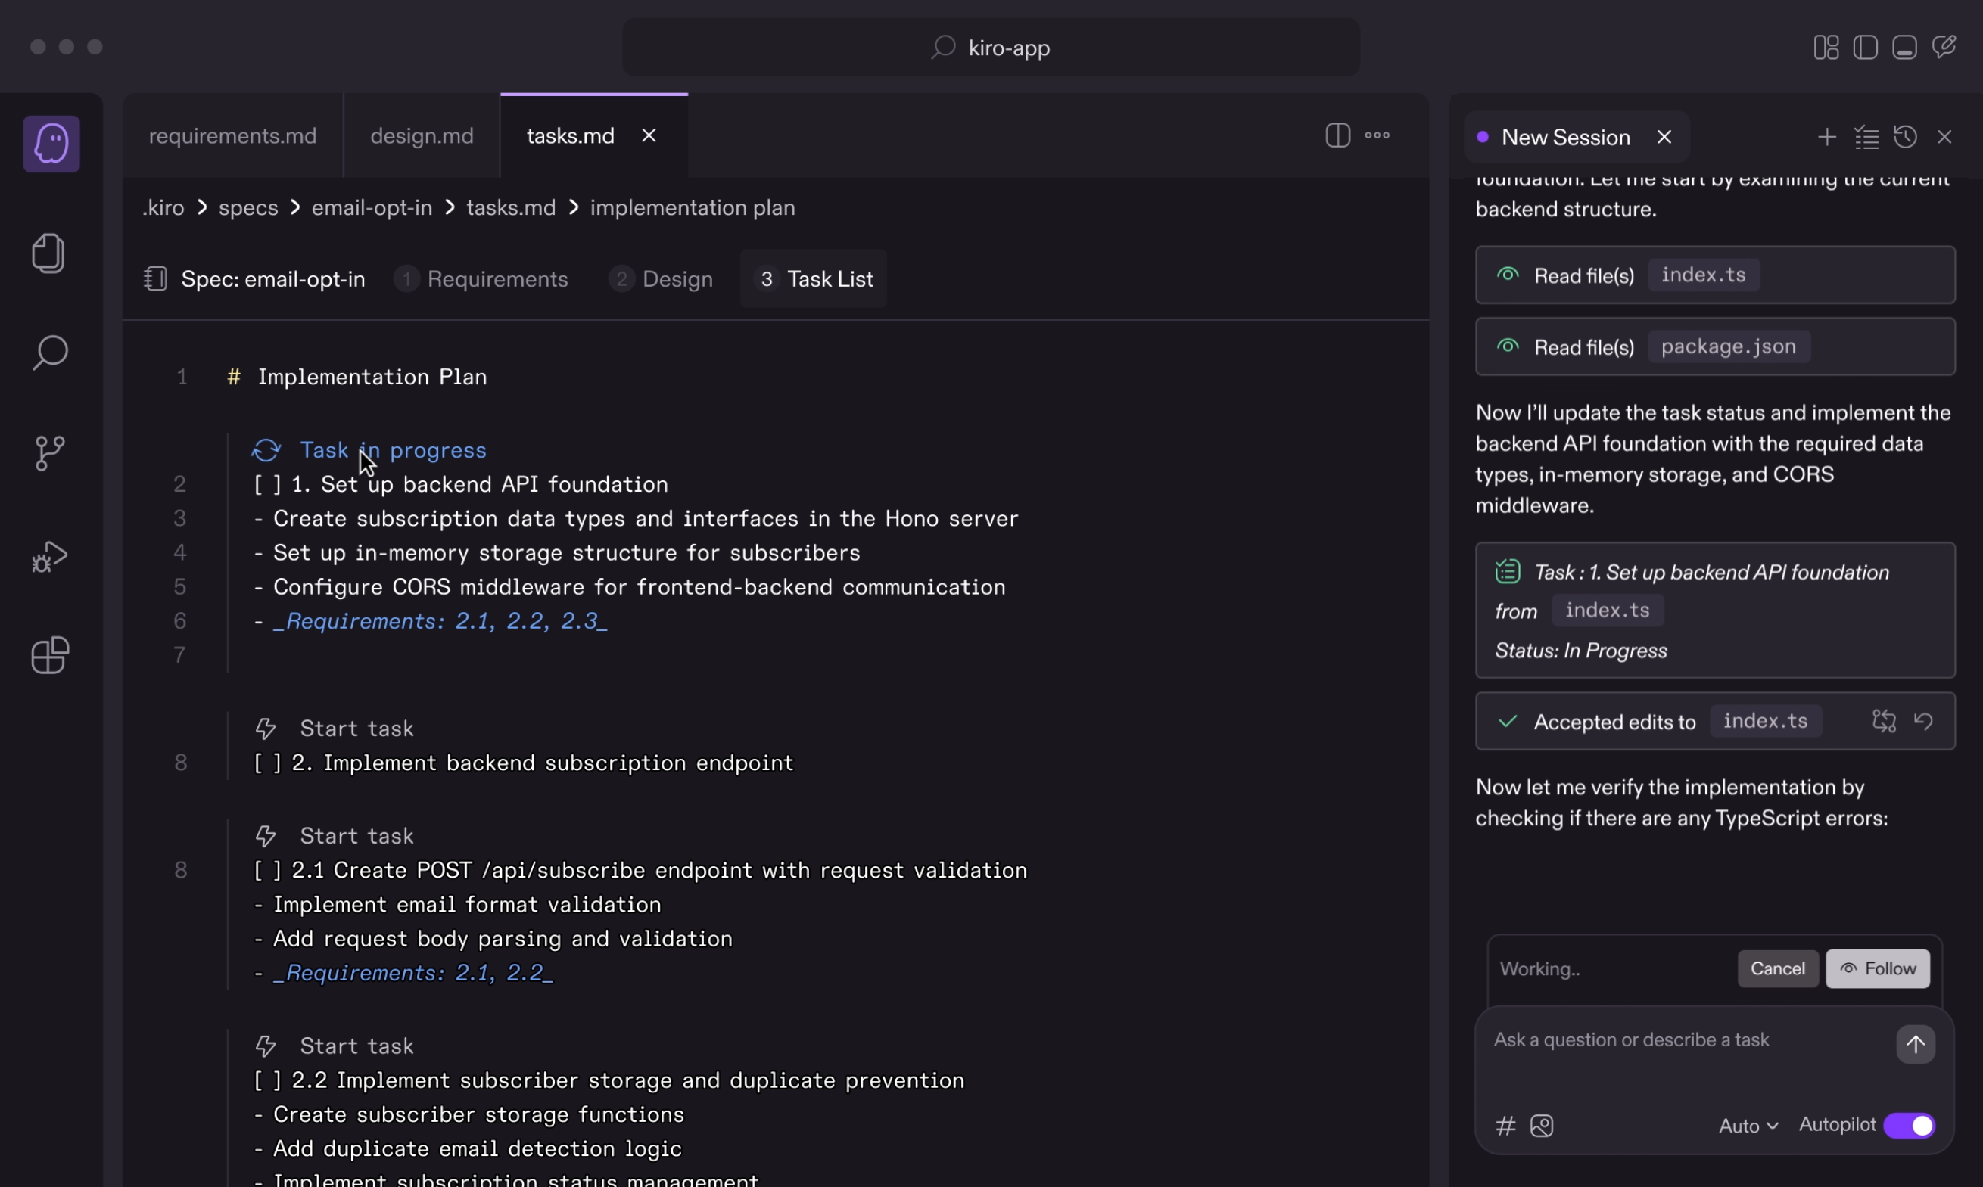The width and height of the screenshot is (1983, 1187).
Task: Open the Kiro ghost panel icon
Action: click(x=51, y=144)
